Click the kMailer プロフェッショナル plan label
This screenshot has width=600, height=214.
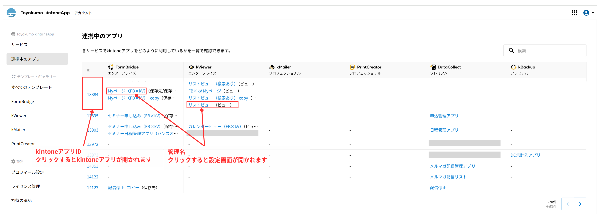[x=285, y=73]
